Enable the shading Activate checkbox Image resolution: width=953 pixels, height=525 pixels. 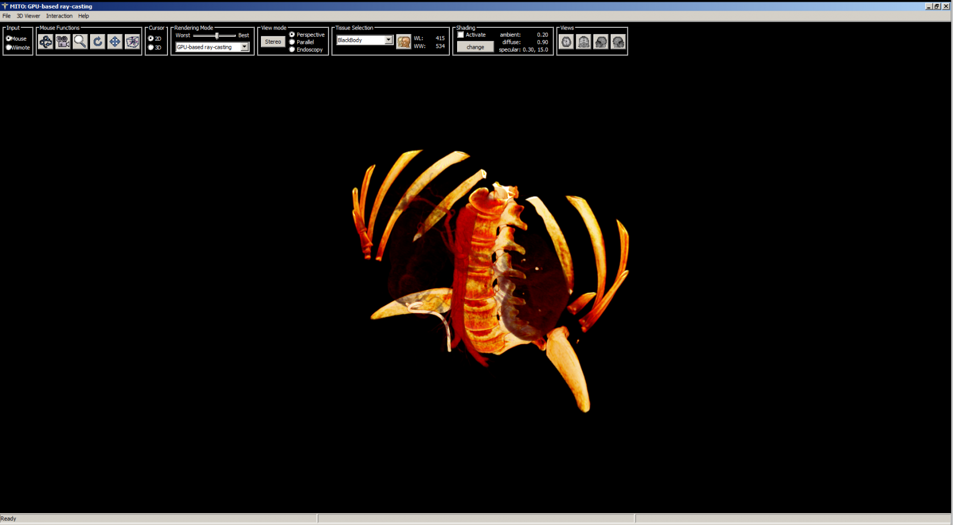pyautogui.click(x=461, y=35)
